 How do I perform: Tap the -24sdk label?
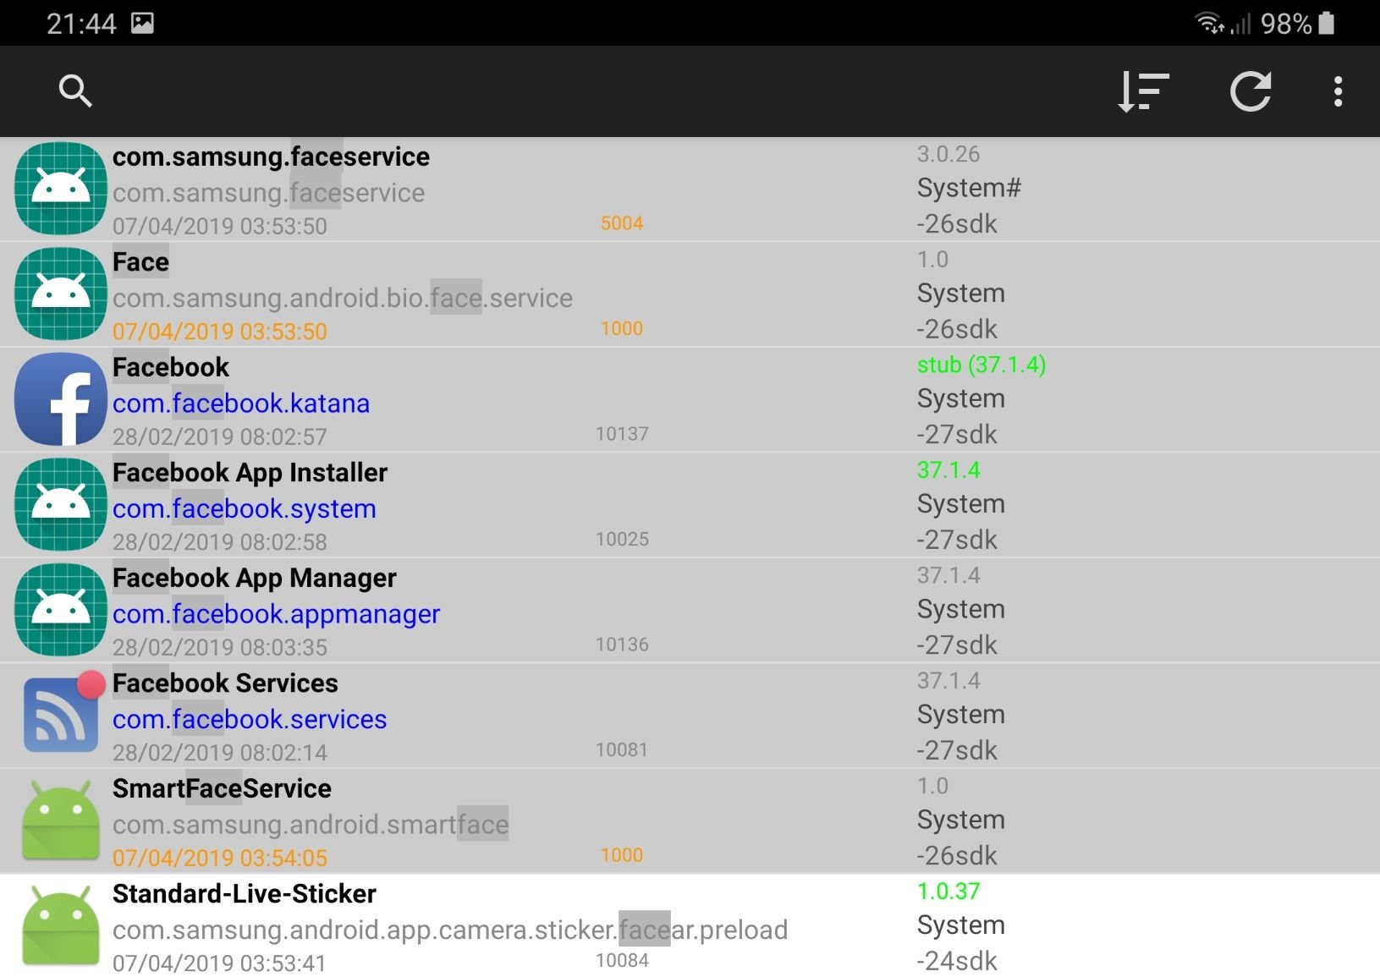(x=957, y=961)
